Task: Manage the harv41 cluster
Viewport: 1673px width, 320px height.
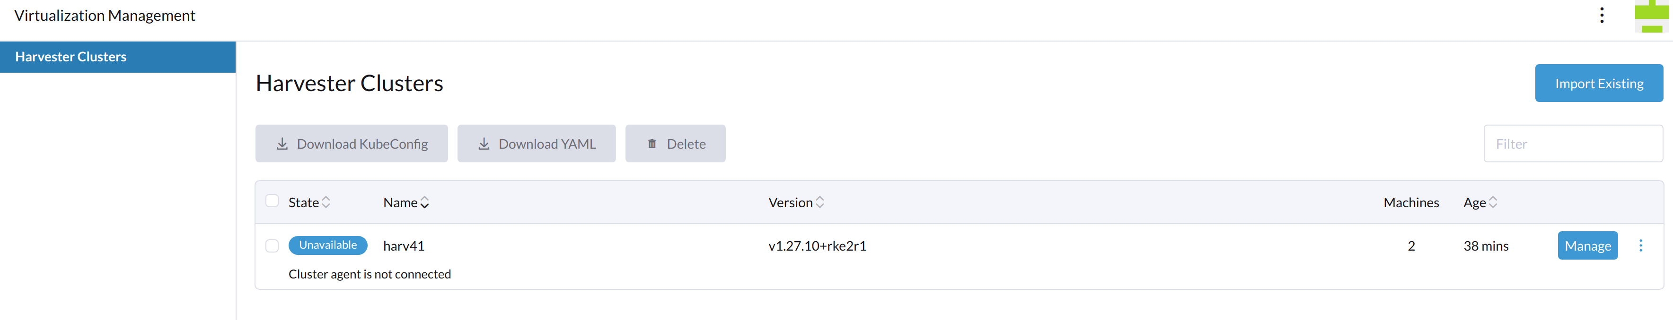Action: coord(1587,245)
